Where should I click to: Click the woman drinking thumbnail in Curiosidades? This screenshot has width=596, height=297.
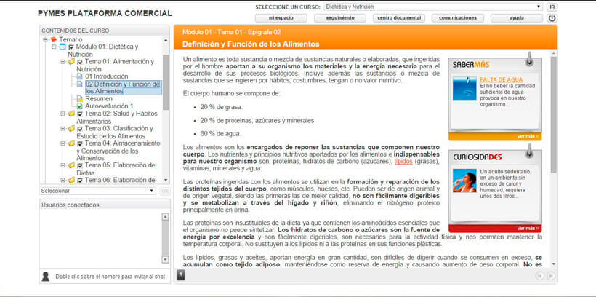click(x=464, y=181)
